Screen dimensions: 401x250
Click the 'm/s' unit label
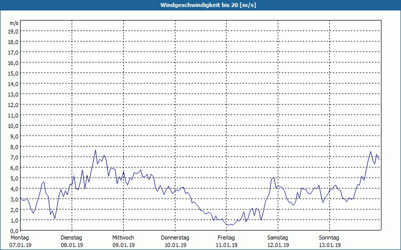click(x=14, y=23)
